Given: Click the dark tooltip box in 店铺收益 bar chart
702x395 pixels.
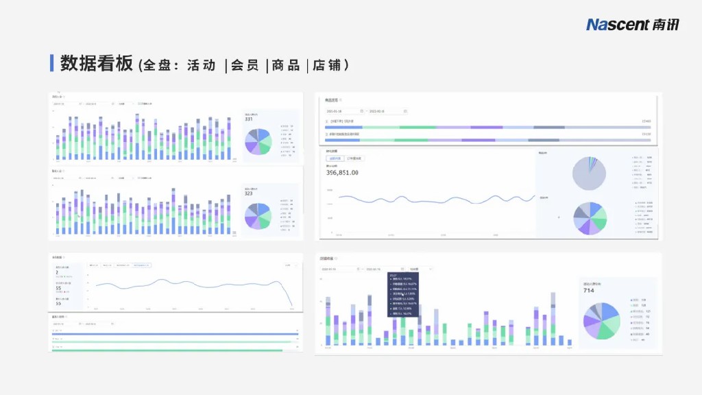Looking at the screenshot, I should point(403,294).
